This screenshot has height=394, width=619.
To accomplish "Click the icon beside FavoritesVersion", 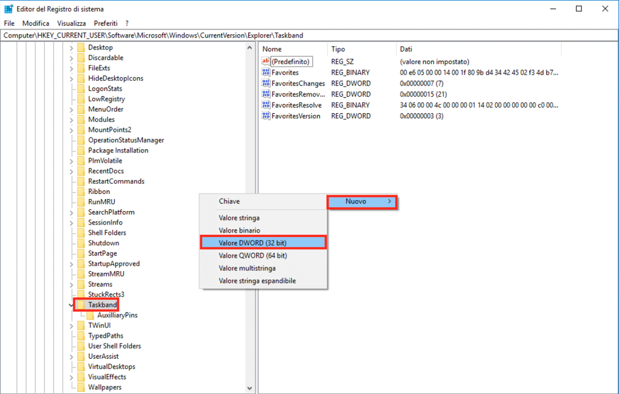I will [265, 116].
